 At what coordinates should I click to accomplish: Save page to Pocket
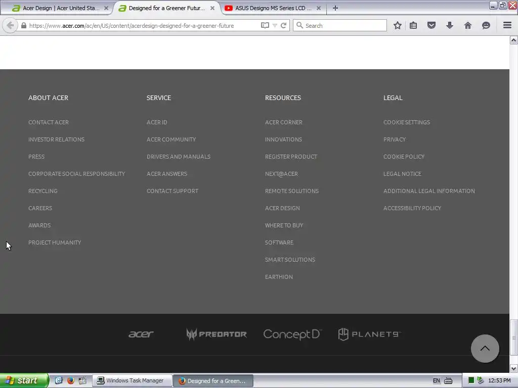(x=431, y=25)
